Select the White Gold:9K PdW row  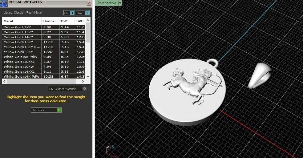[x=44, y=57]
